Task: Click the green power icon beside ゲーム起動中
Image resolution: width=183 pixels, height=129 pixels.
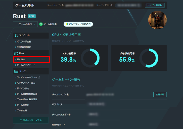Action: click(x=41, y=24)
